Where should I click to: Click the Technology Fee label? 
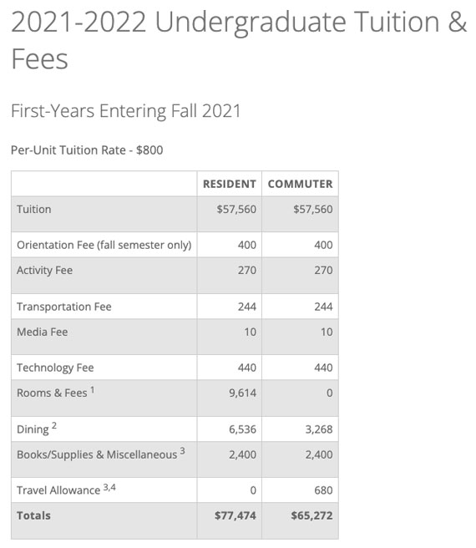coord(55,368)
